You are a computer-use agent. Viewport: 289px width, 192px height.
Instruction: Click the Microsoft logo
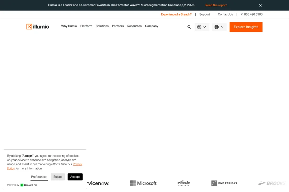(143, 183)
